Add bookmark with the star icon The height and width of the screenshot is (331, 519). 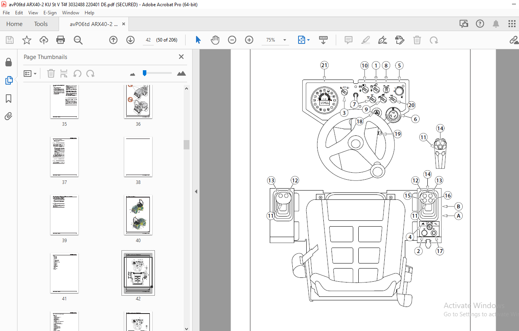26,40
